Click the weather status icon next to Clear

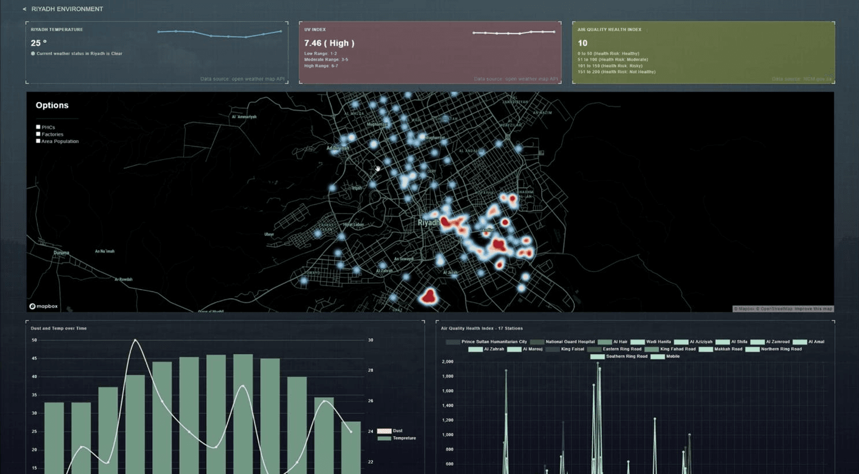click(33, 53)
